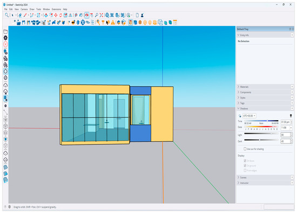Image resolution: width=297 pixels, height=213 pixels.
Task: Toggle the From edges checkbox
Action: pyautogui.click(x=245, y=170)
